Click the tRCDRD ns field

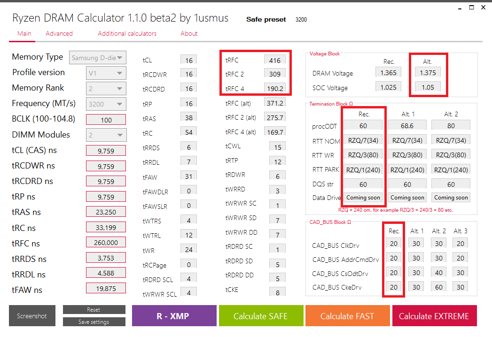point(106,181)
